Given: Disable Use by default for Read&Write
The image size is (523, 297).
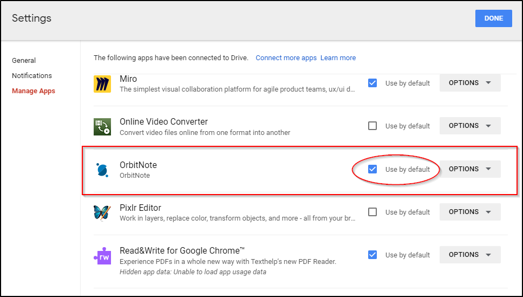Looking at the screenshot, I should point(372,255).
